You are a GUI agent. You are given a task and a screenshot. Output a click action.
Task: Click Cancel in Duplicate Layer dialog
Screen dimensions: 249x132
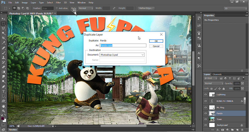click(156, 46)
